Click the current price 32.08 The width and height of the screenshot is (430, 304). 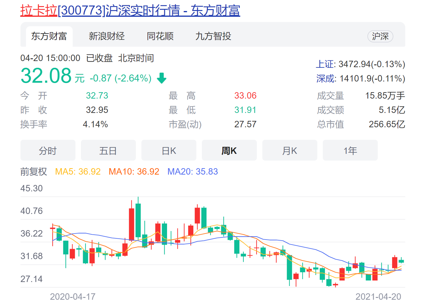pyautogui.click(x=46, y=75)
